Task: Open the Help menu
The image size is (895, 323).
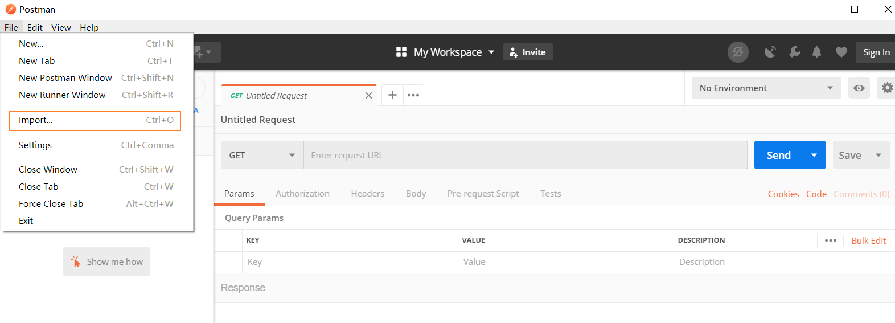Action: click(x=89, y=27)
